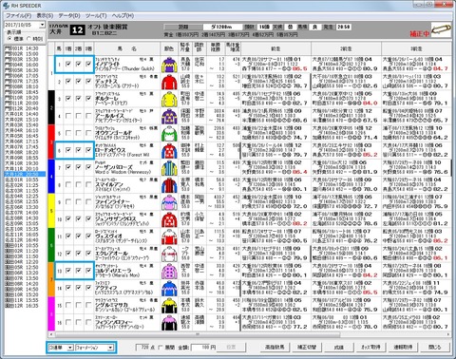Uncheck the 1着 box for horse 1
Screen dimensions: 456x359
coord(68,64)
